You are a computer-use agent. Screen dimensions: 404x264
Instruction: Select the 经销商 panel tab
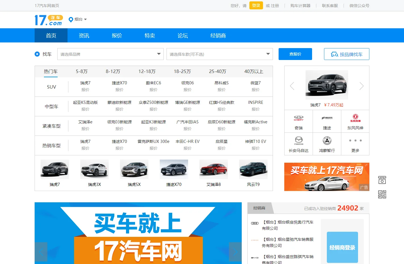259,208
